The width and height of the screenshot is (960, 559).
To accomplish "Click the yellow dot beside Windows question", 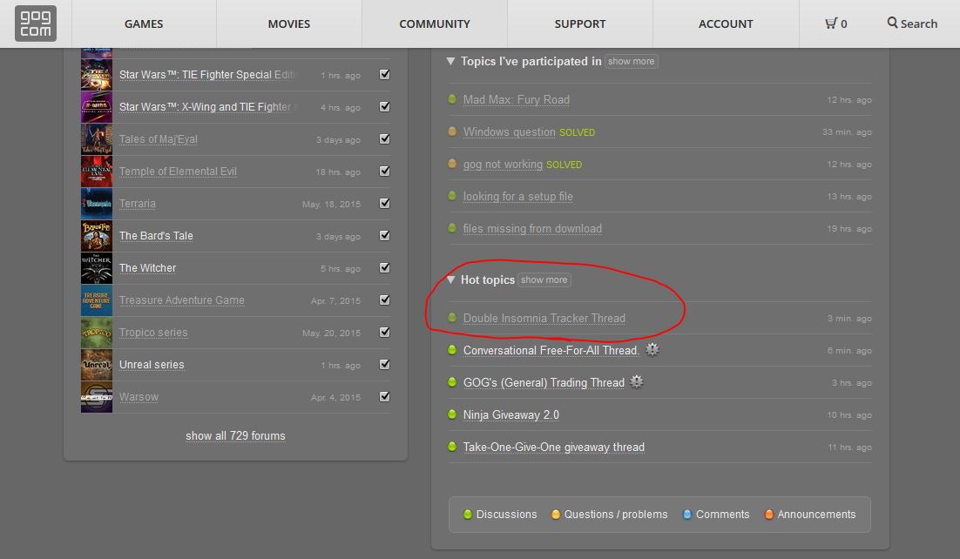I will (x=452, y=131).
